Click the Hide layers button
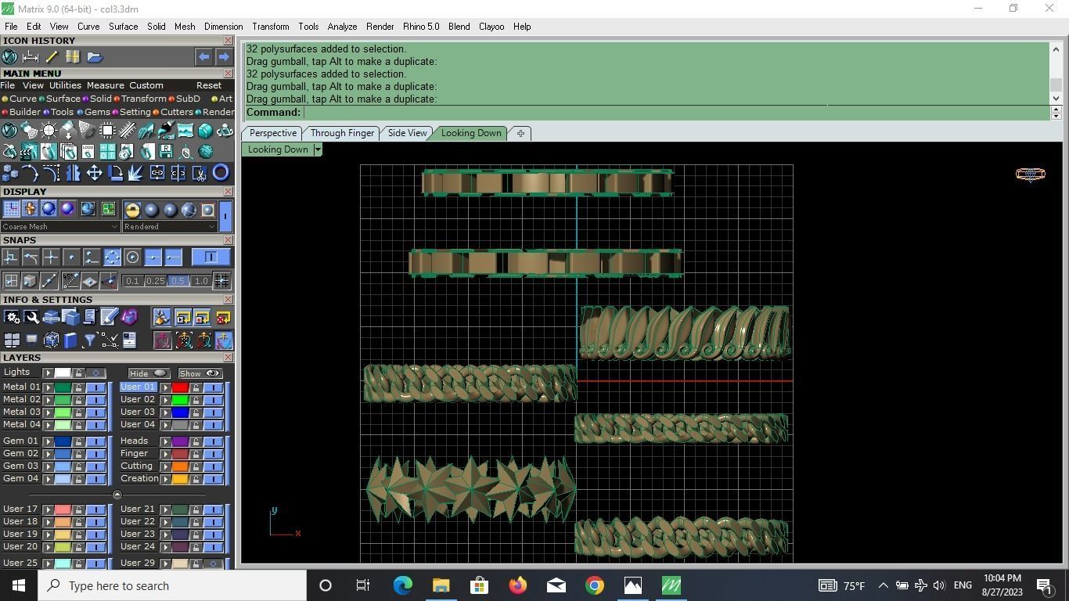 coord(149,373)
